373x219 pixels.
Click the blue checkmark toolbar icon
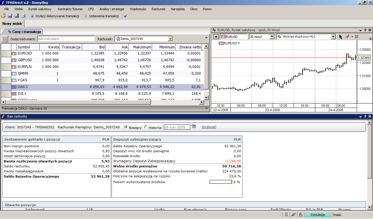coord(126,16)
